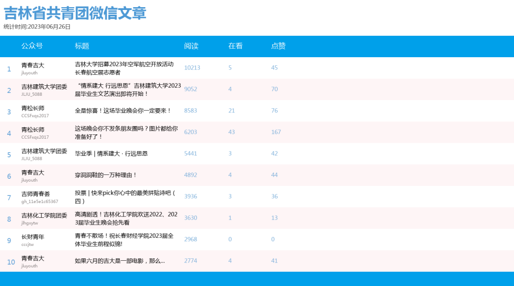Click read count 5441
The height and width of the screenshot is (286, 514).
coord(190,153)
